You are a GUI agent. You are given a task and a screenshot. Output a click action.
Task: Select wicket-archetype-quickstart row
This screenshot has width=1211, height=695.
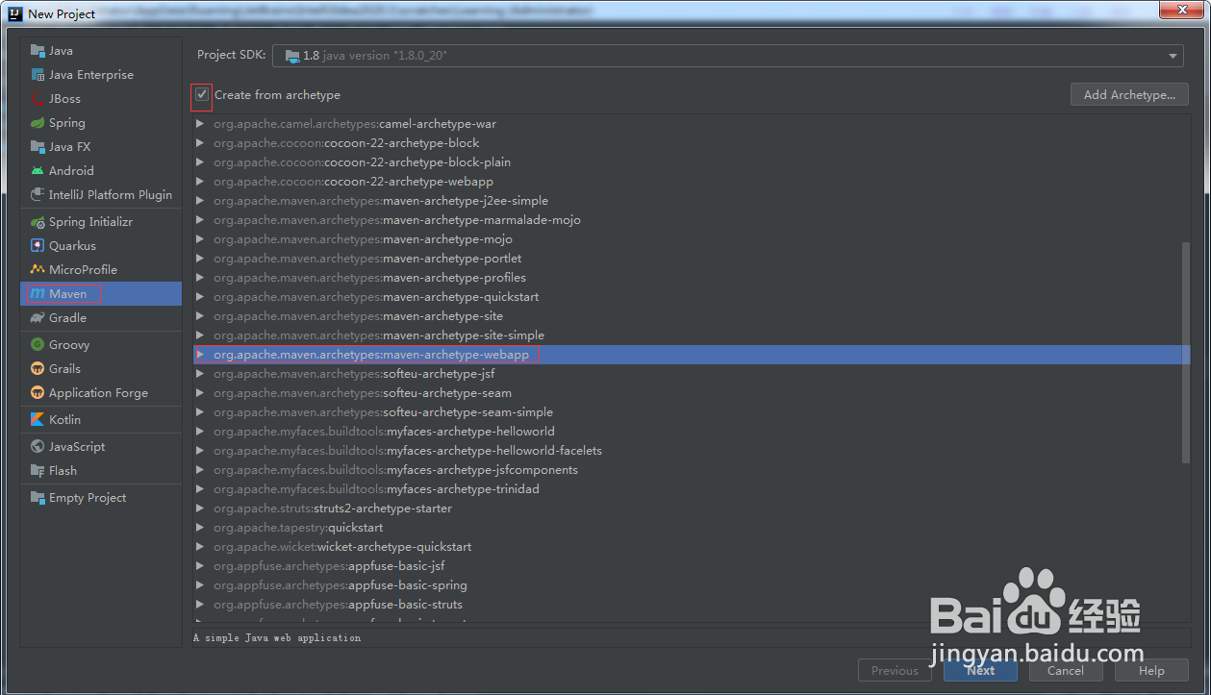pos(691,547)
